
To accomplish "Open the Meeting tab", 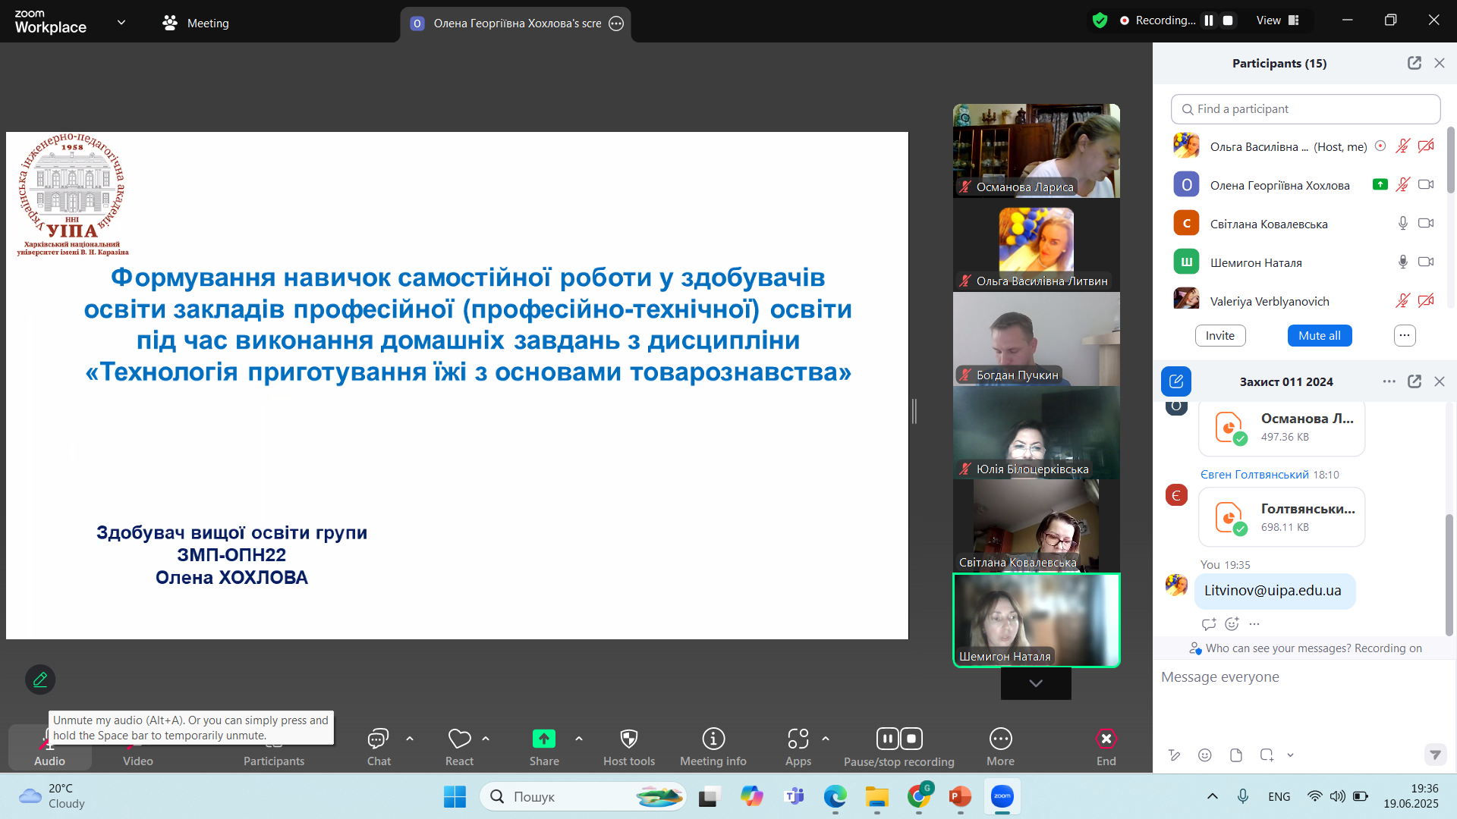I will [196, 23].
